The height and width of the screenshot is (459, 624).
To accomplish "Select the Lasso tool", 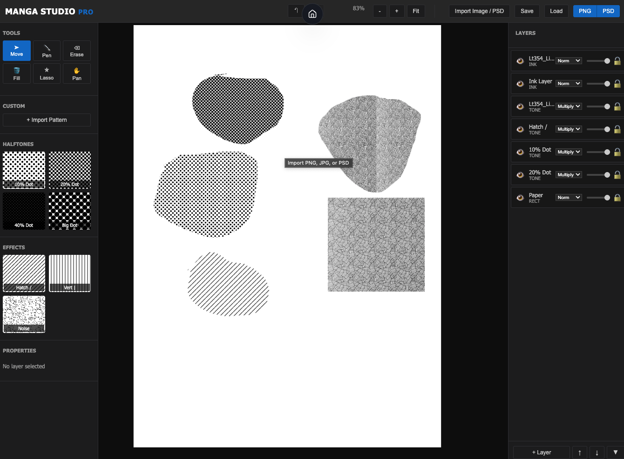I will (47, 73).
